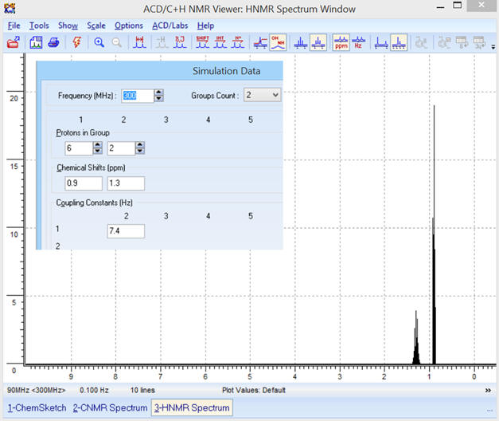The width and height of the screenshot is (499, 421).
Task: Decrease group 2 proton count
Action: (140, 151)
